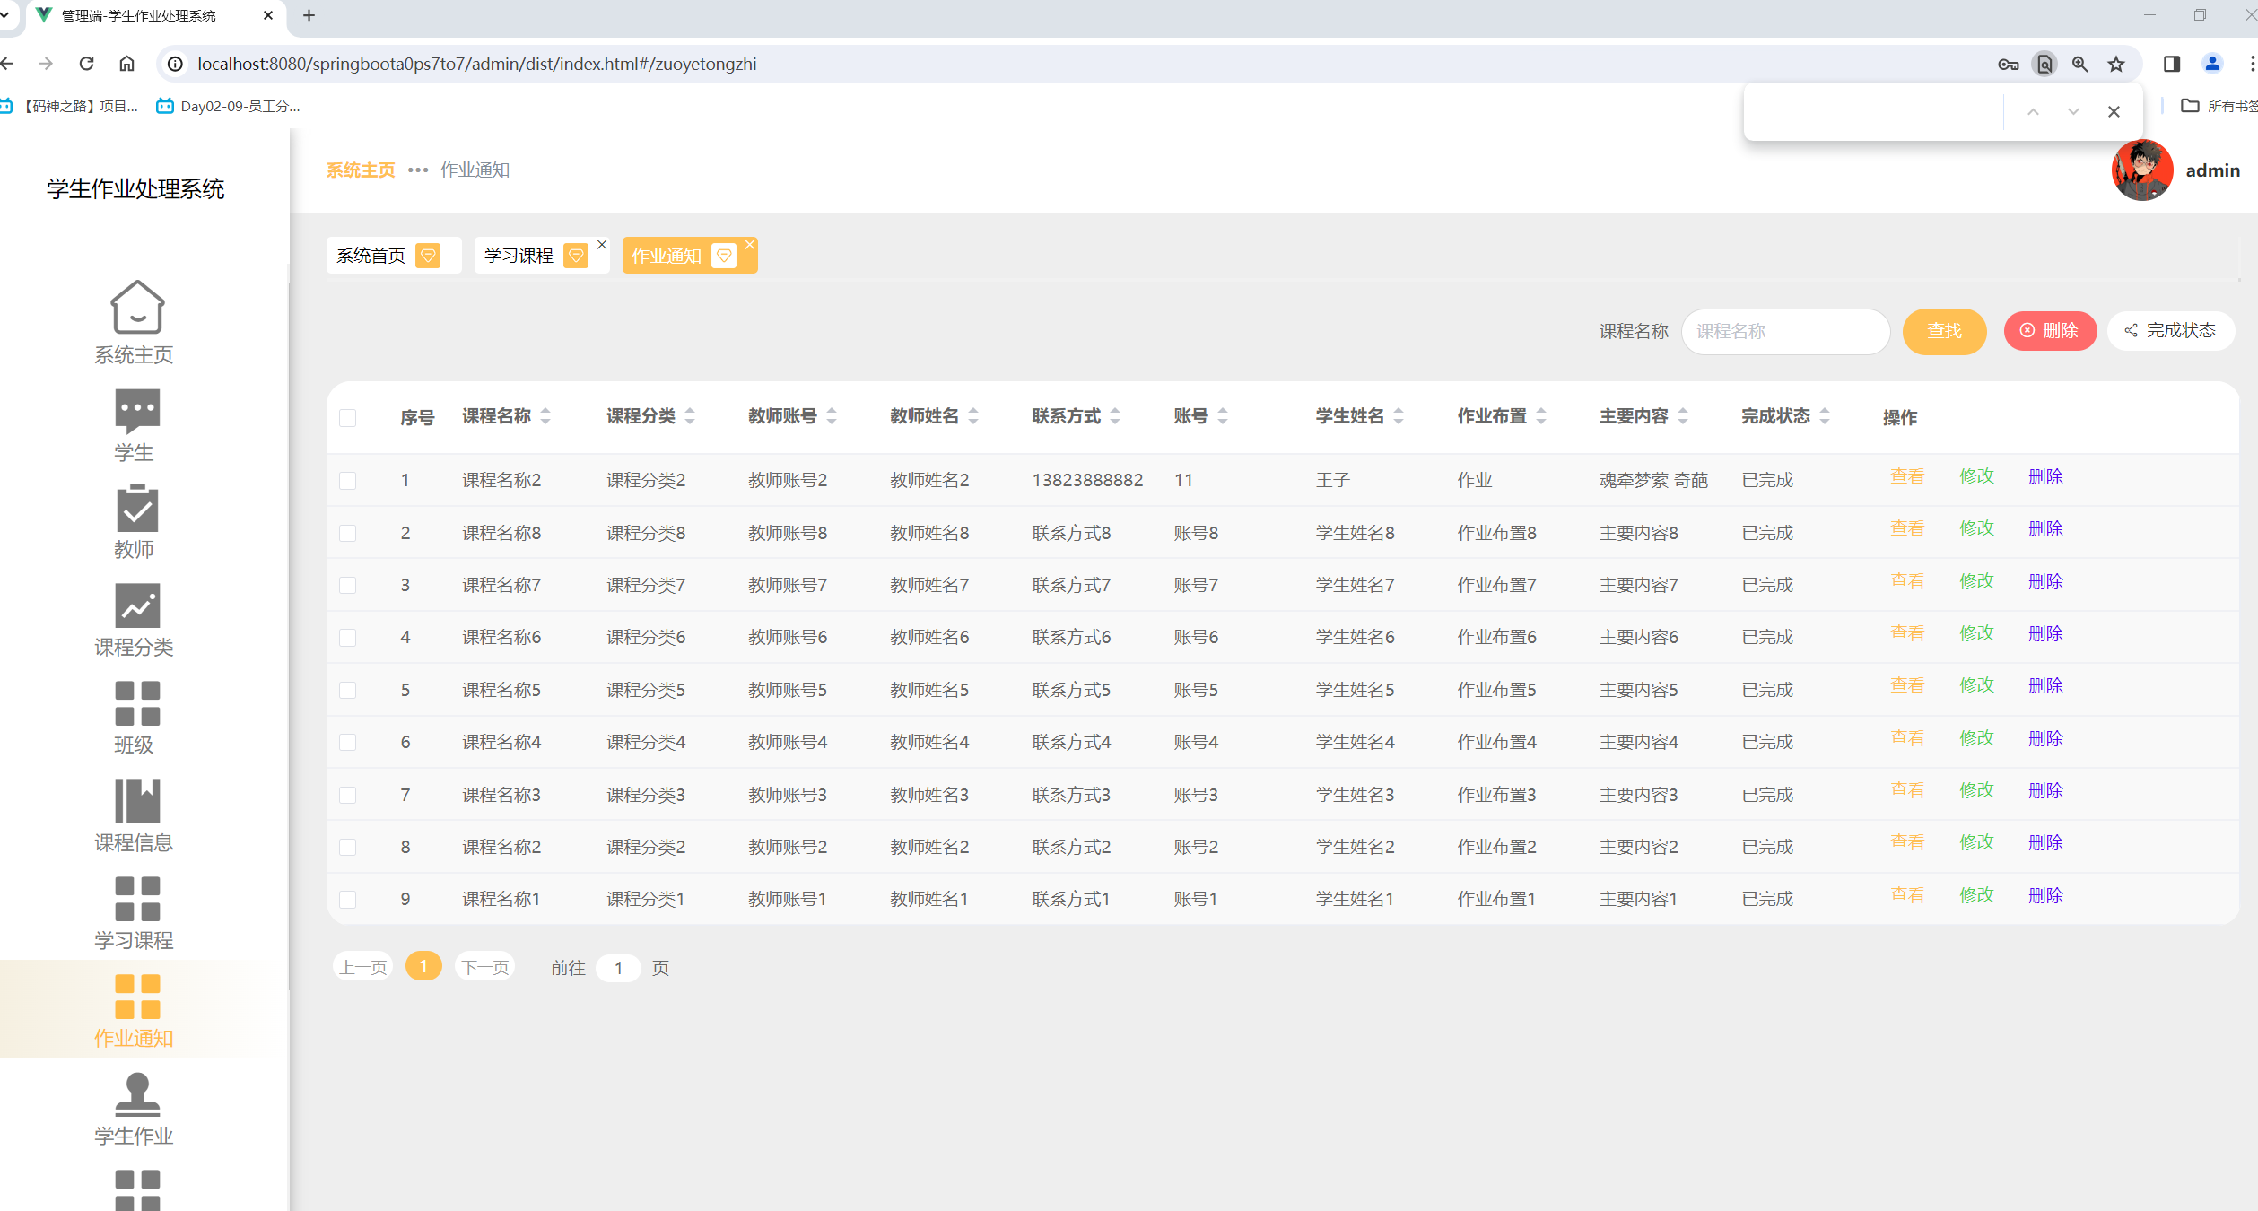The width and height of the screenshot is (2258, 1211).
Task: Click 查看 in row 1
Action: [x=1907, y=476]
